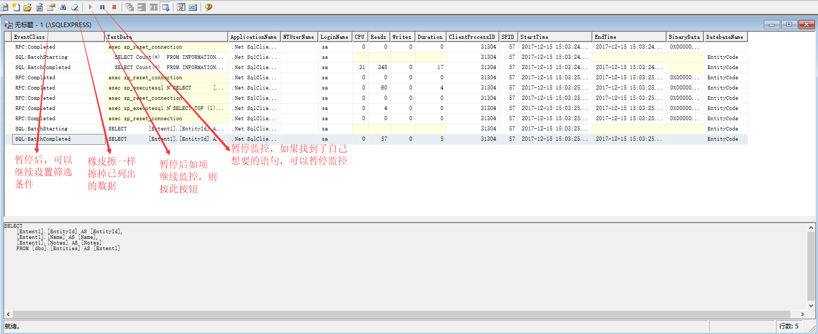
Task: Click the Duration value 17 cell
Action: click(431, 68)
